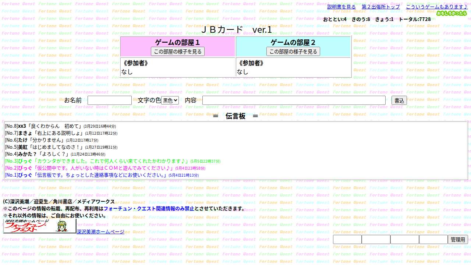Click the green おもしろかったら badge
Viewport: 471px width, 265px height.
tap(451, 13)
